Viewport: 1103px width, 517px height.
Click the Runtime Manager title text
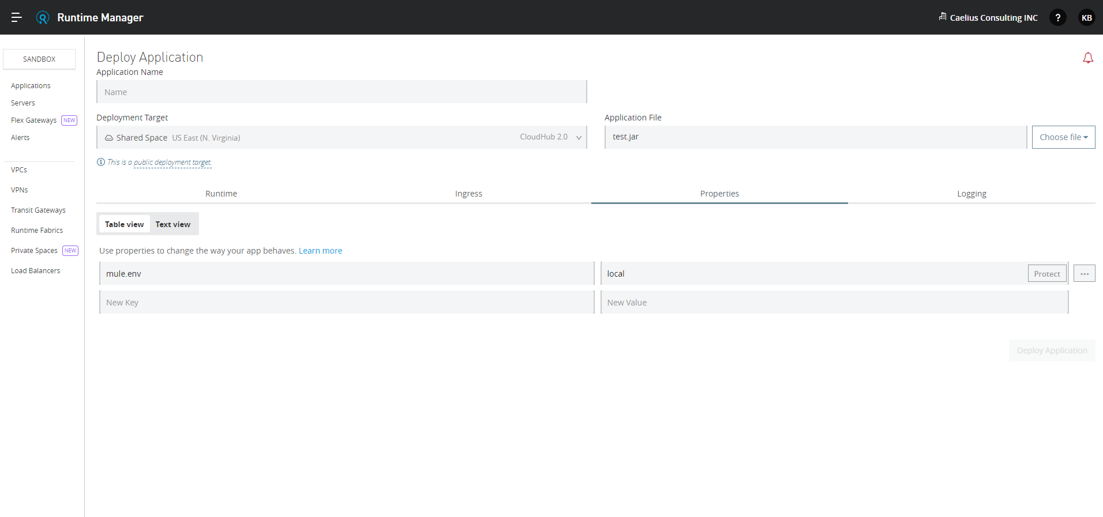coord(100,17)
